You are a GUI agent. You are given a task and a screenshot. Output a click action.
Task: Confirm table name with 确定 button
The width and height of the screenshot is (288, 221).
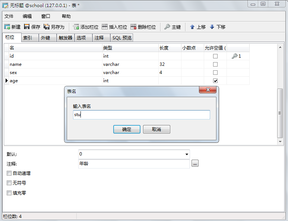pyautogui.click(x=127, y=129)
